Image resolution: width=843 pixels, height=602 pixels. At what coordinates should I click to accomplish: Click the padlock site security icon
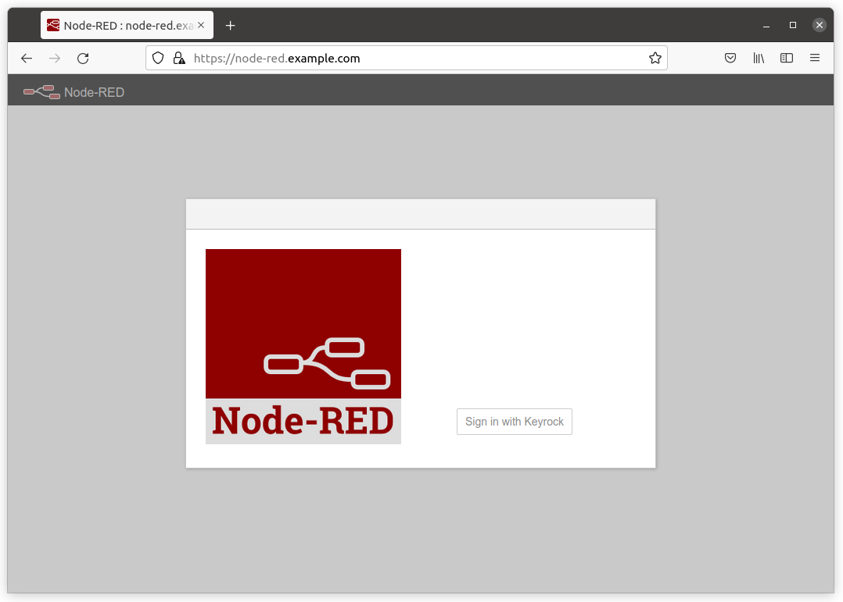pos(179,58)
